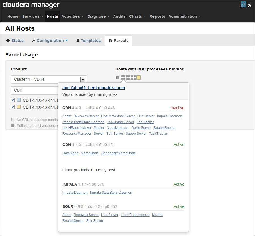Click the Agent link under SOLR section
Screen dimensions: 255x236
coord(67,215)
